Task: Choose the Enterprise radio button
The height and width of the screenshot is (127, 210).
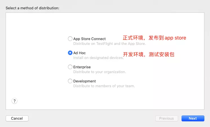Action: pos(70,67)
